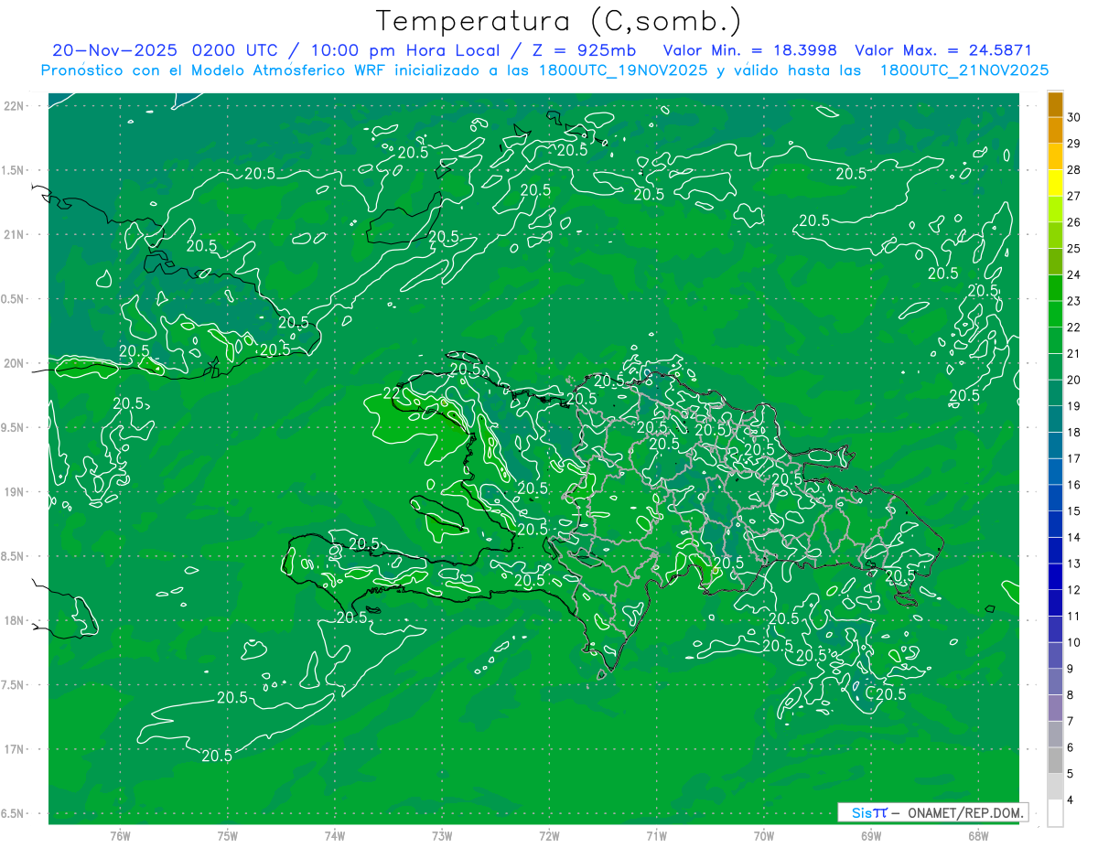Click the '18N' latitude axis label

click(x=15, y=620)
